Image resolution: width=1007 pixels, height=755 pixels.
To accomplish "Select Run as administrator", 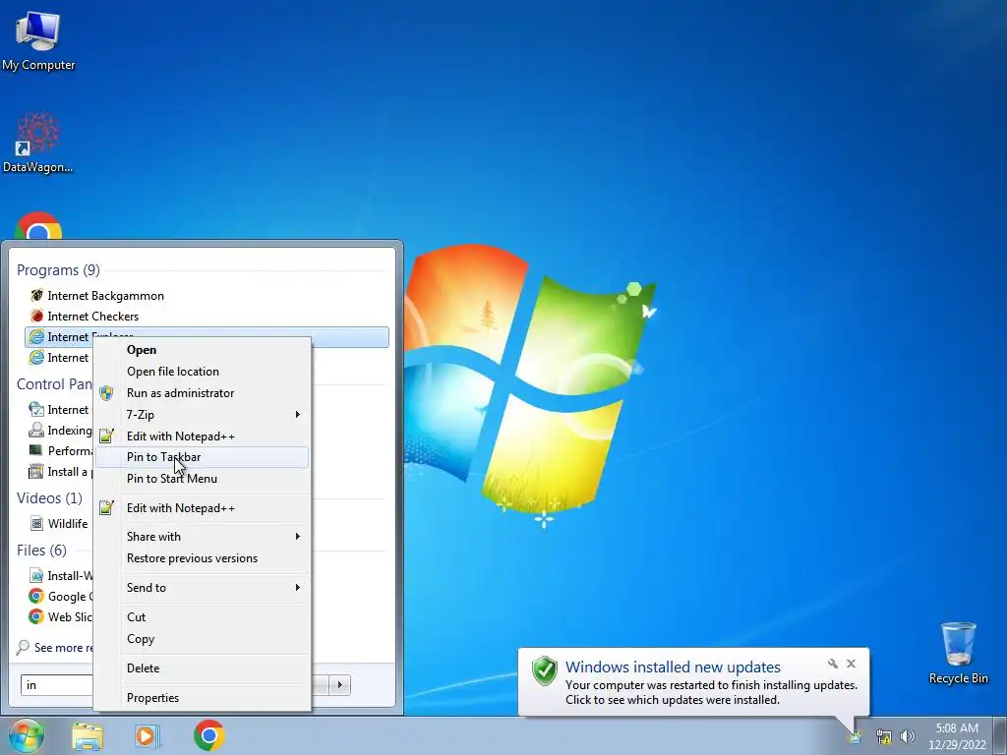I will [202, 393].
